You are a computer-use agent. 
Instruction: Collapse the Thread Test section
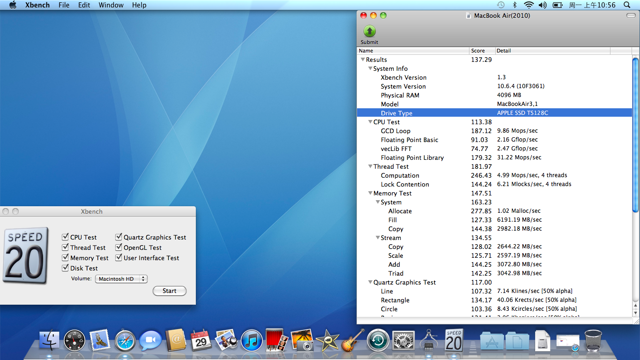pyautogui.click(x=370, y=166)
